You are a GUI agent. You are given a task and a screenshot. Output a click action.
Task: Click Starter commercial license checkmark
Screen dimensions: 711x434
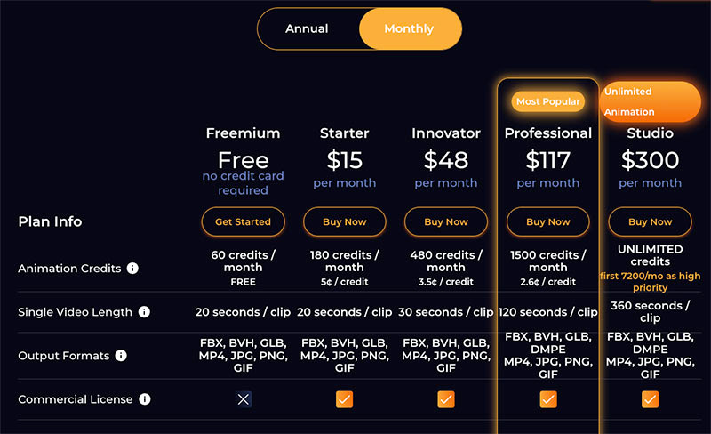[x=344, y=399]
